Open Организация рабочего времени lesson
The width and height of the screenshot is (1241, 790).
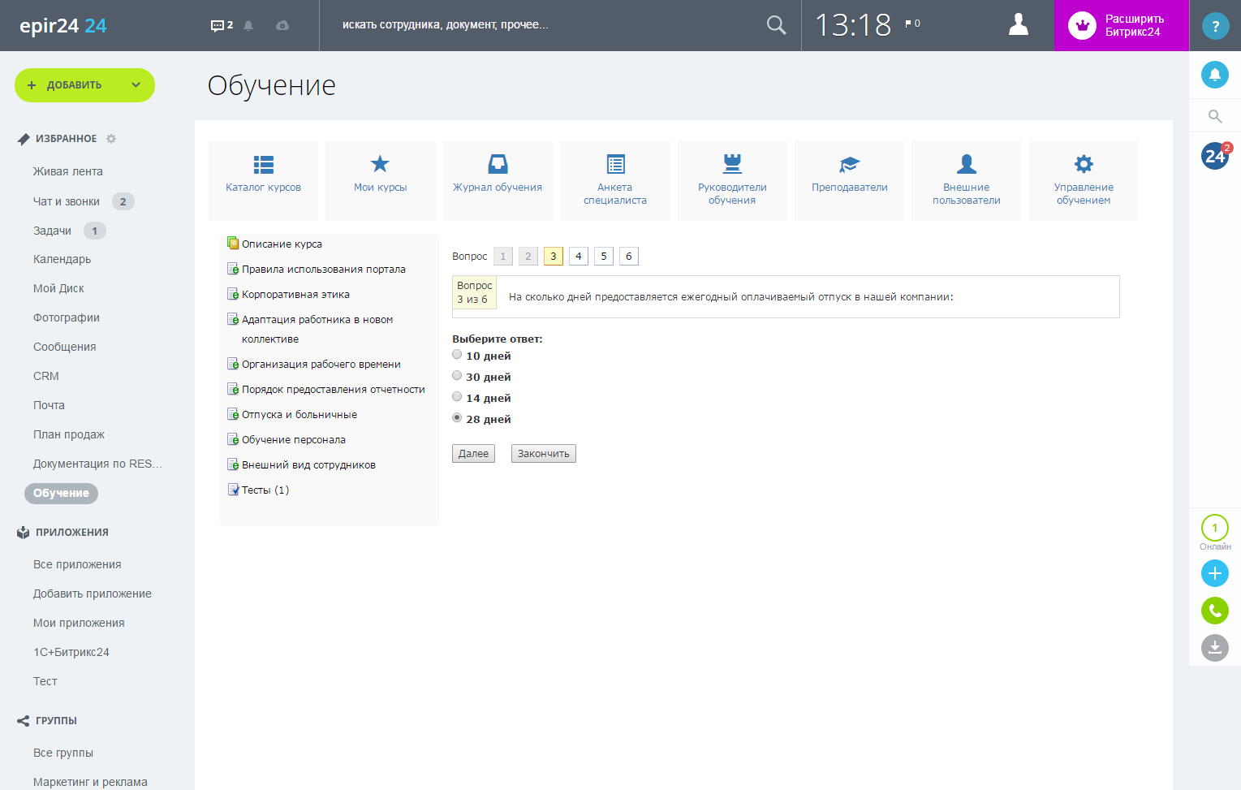[321, 364]
